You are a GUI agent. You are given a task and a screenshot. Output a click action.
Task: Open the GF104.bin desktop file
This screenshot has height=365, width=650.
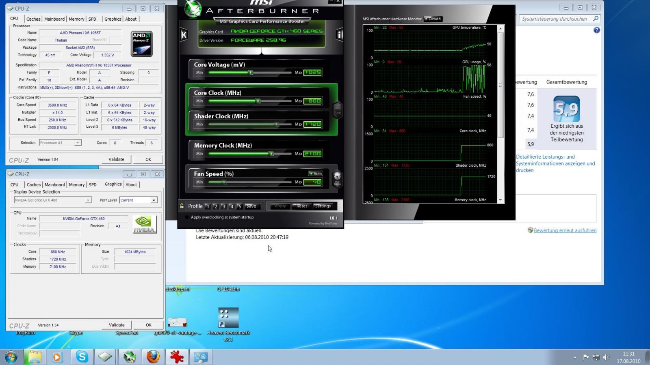[x=228, y=289]
